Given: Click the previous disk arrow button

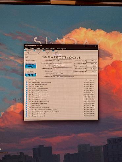Looking at the screenshot, I should 26,57.
